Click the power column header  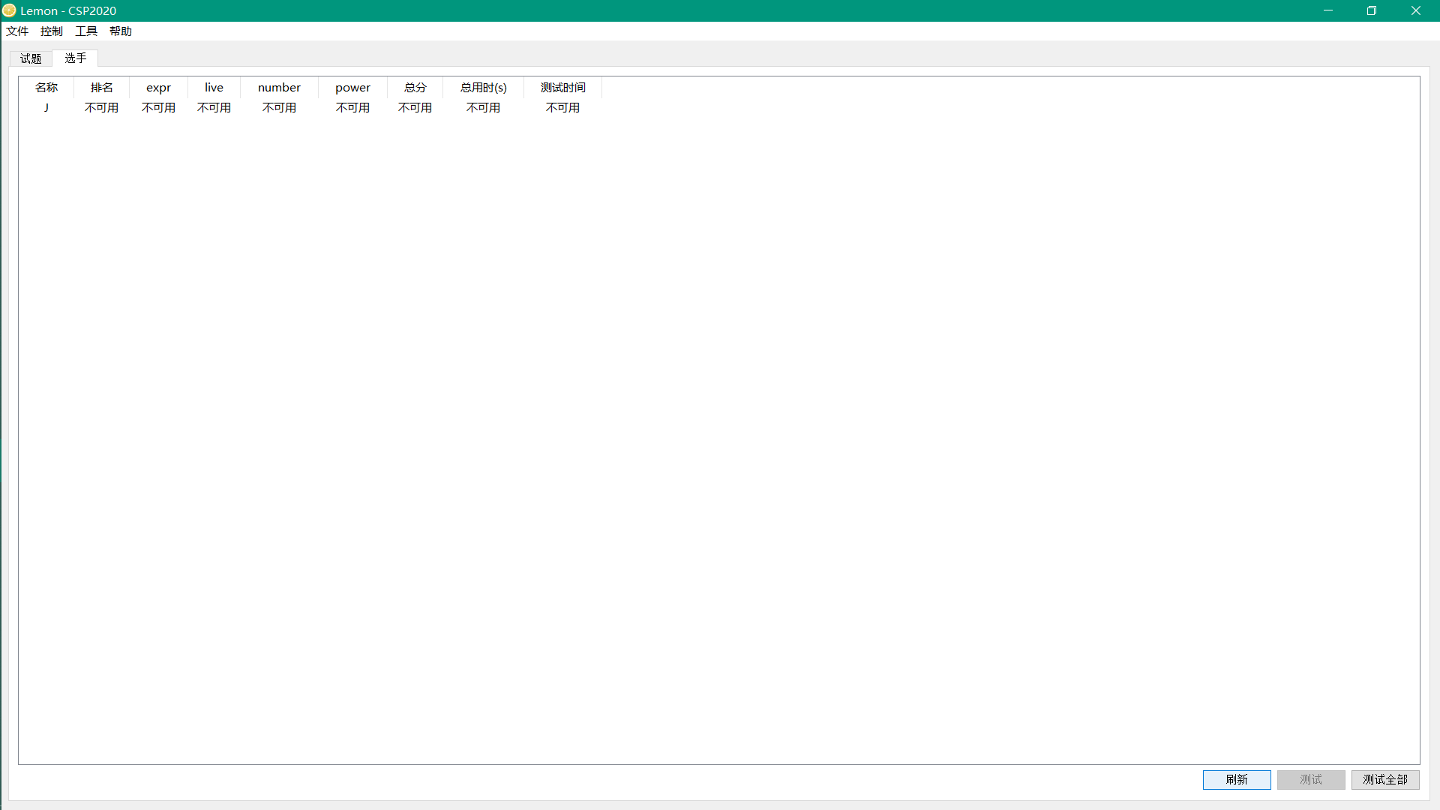pyautogui.click(x=352, y=88)
